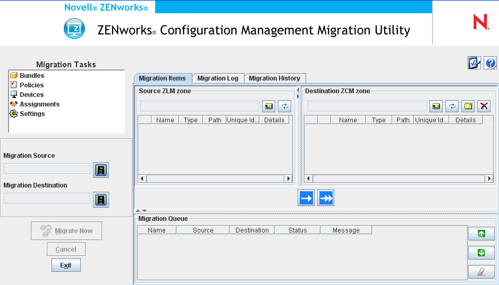Refresh the Source ZLM zone list

tap(284, 106)
